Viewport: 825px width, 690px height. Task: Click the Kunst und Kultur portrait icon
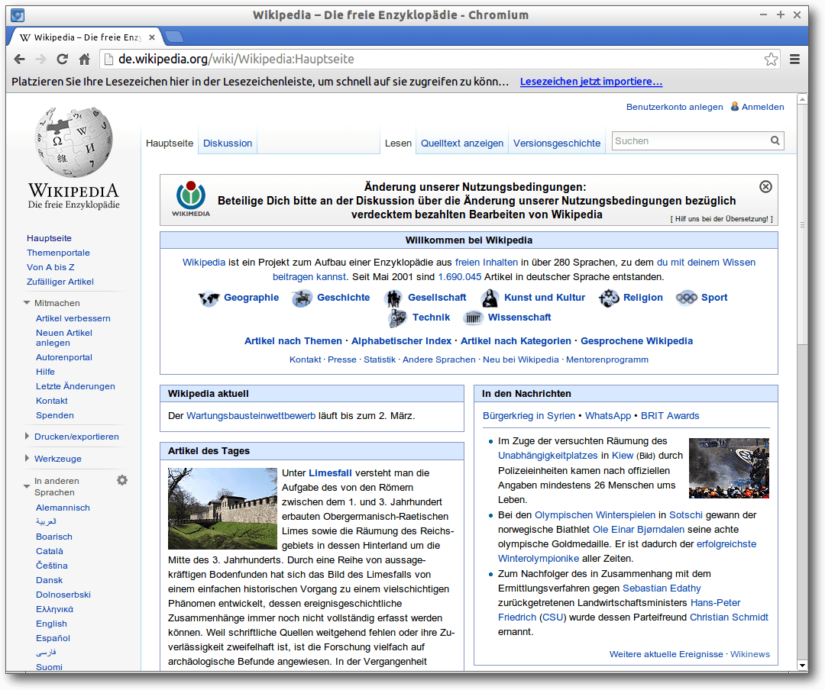click(490, 298)
